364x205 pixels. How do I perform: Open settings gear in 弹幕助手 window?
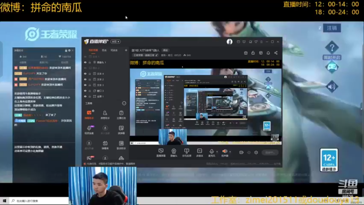click(69, 51)
